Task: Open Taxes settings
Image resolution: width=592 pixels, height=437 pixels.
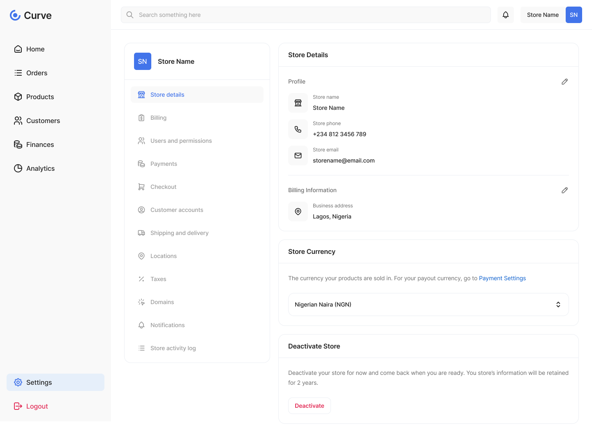Action: pyautogui.click(x=197, y=279)
